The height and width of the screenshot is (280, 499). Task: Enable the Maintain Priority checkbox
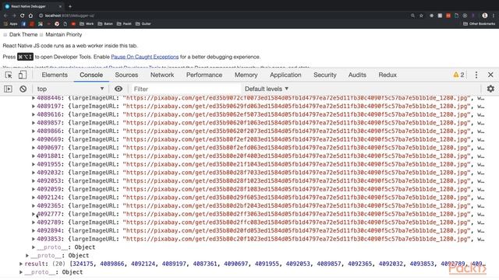(x=41, y=34)
